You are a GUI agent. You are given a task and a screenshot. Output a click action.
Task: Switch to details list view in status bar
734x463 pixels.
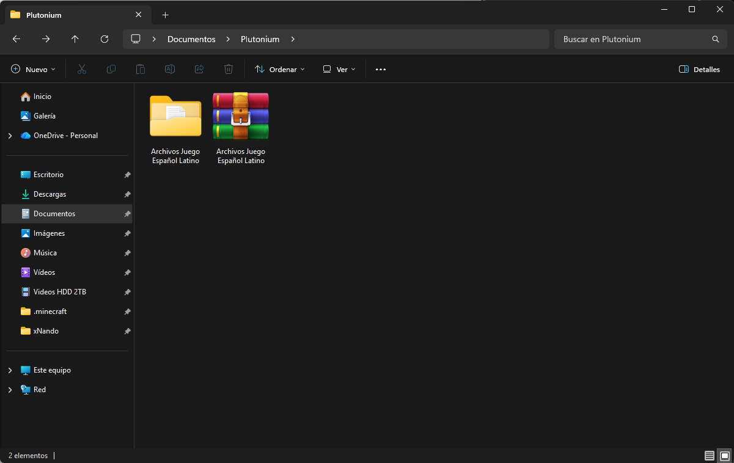click(x=709, y=456)
